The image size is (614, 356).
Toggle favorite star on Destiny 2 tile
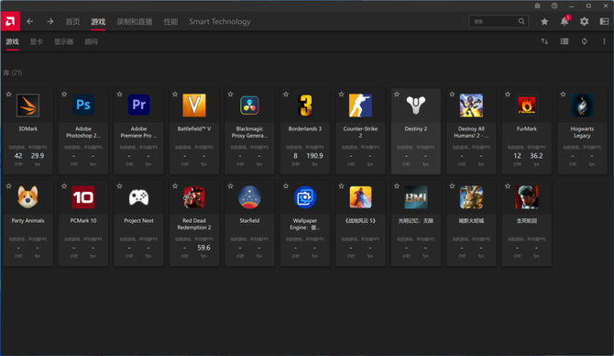397,95
